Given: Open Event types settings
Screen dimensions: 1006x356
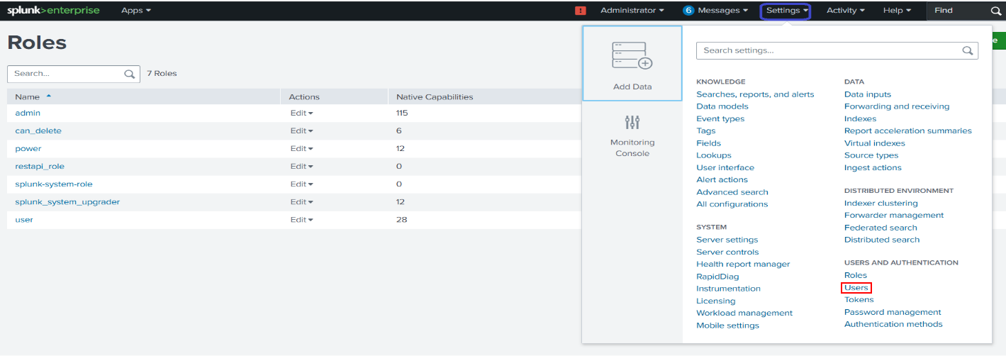Looking at the screenshot, I should [x=720, y=118].
